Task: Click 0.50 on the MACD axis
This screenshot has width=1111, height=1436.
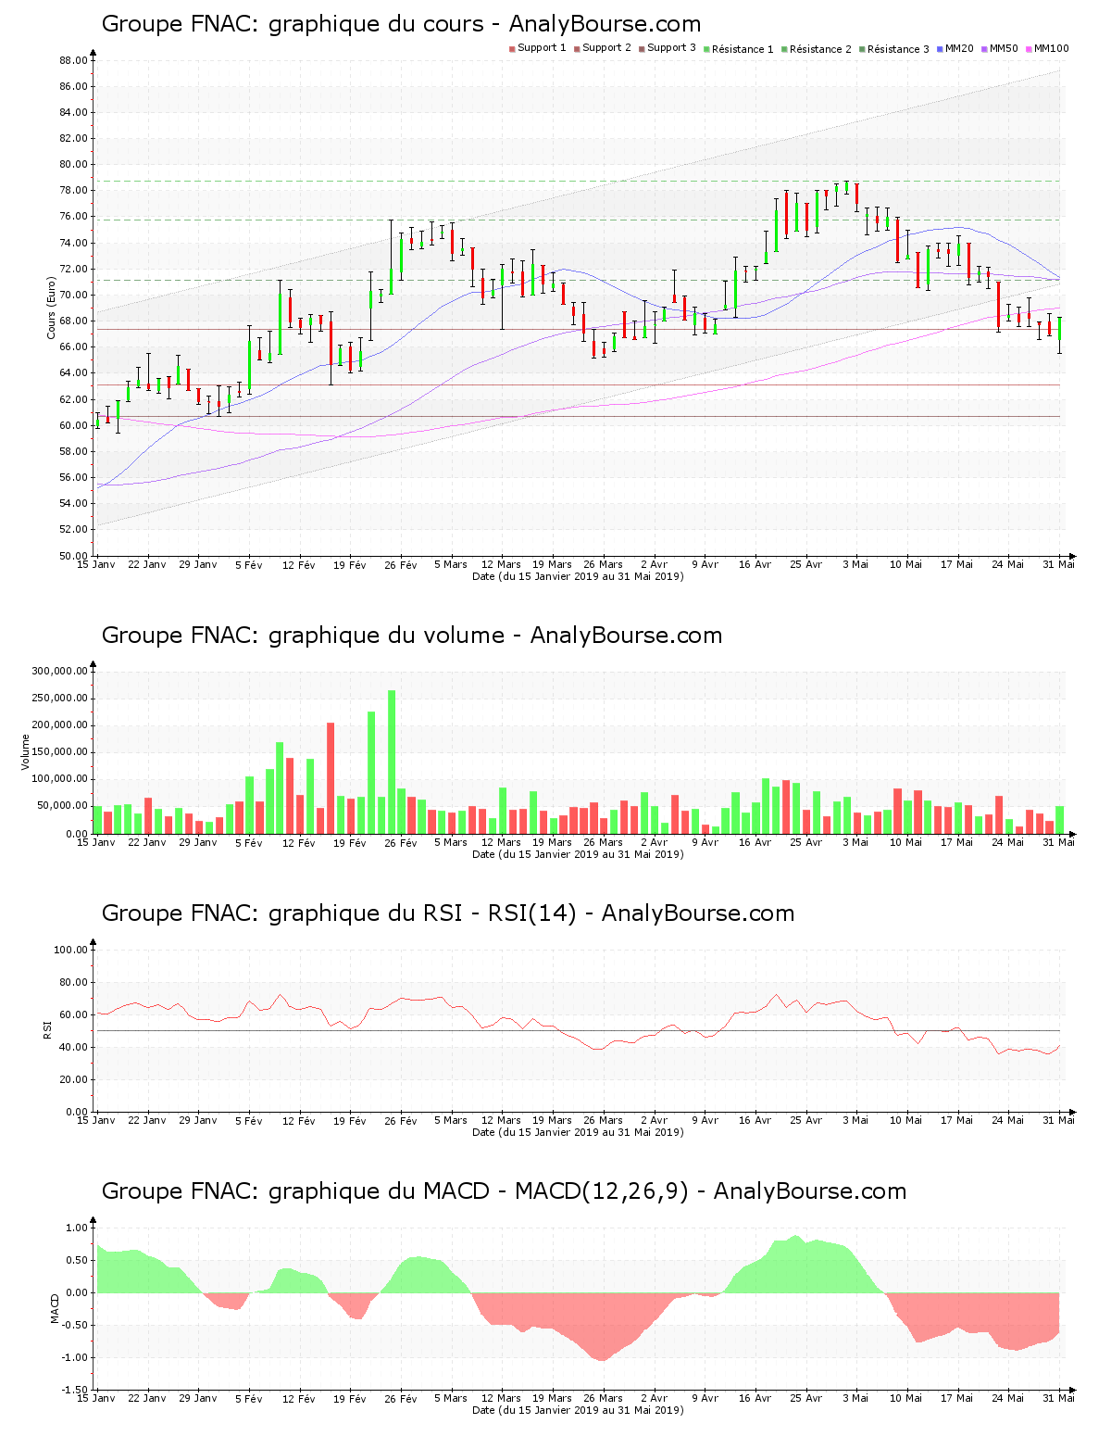Action: pos(79,1260)
